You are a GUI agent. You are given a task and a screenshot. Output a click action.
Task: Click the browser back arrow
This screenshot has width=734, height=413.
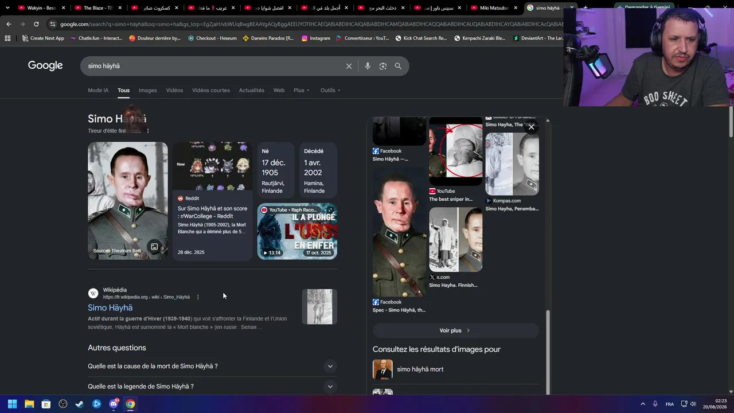(9, 24)
